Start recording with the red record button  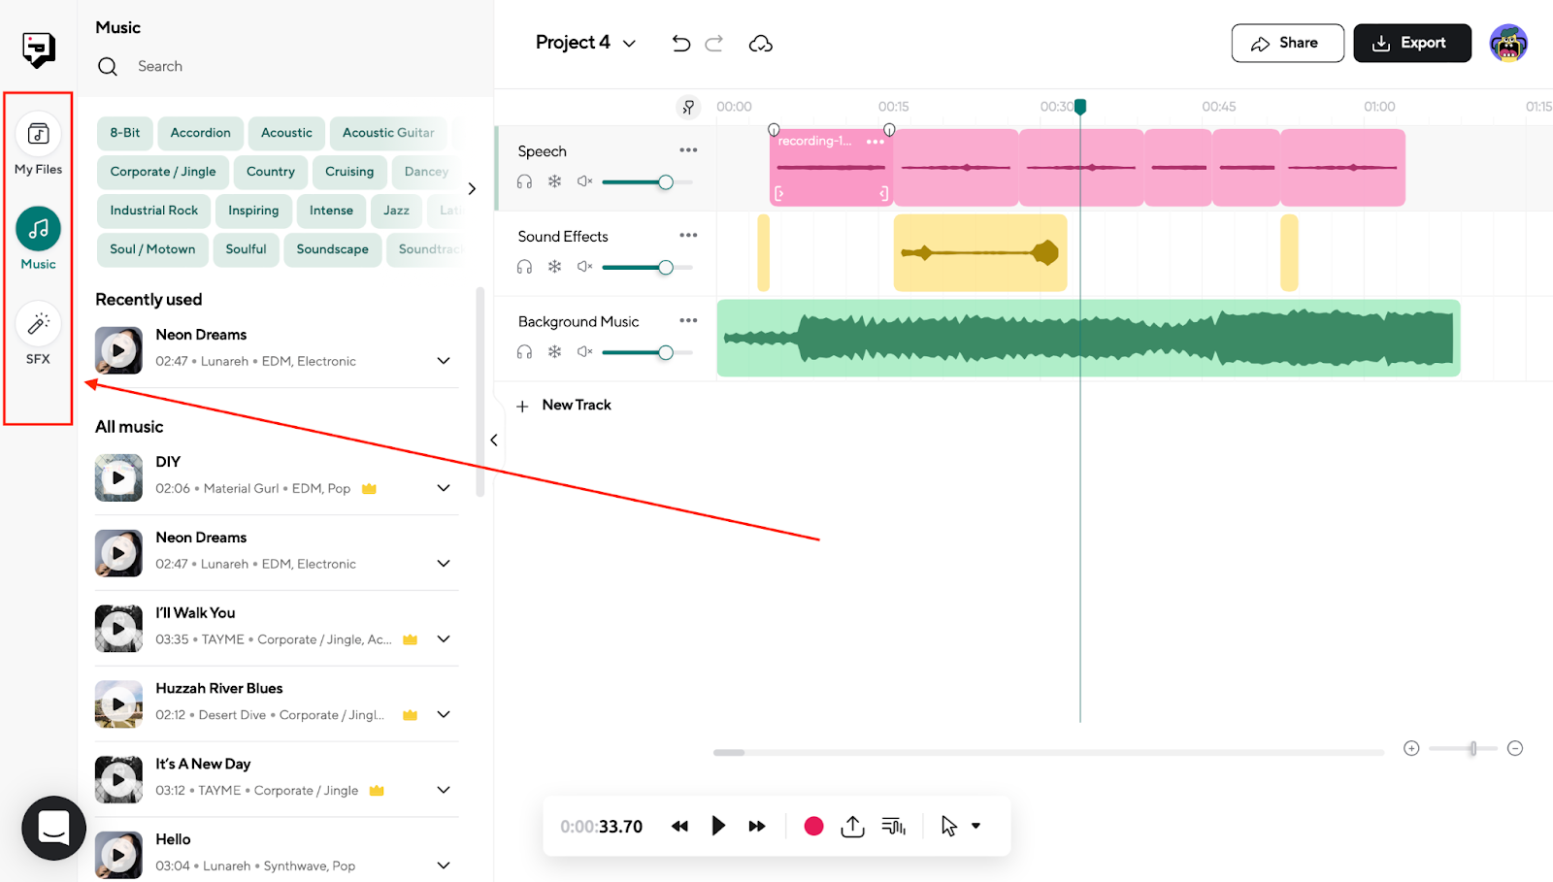[x=814, y=826]
